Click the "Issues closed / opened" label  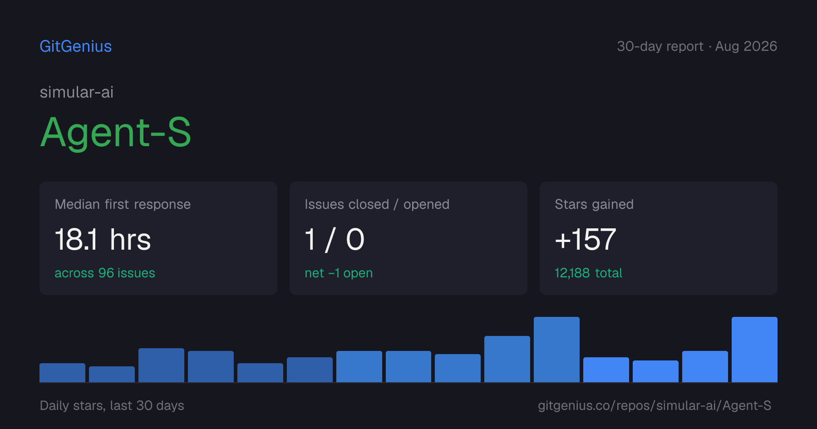coord(377,204)
